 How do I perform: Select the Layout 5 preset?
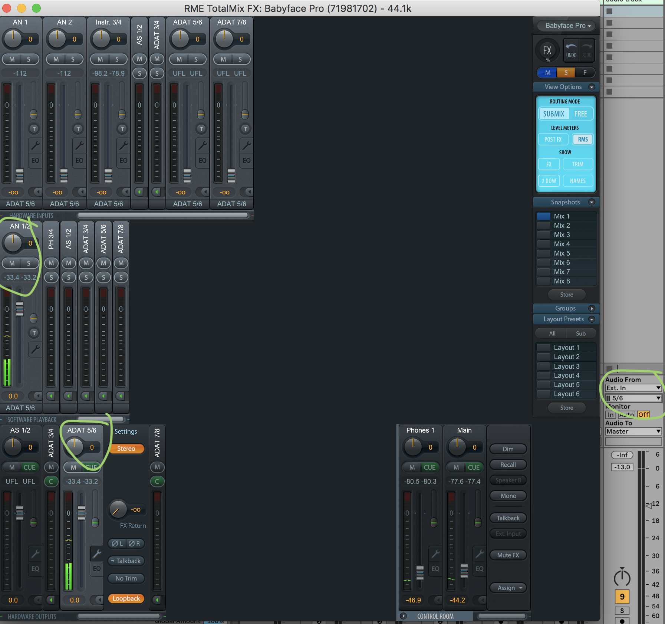(x=566, y=385)
